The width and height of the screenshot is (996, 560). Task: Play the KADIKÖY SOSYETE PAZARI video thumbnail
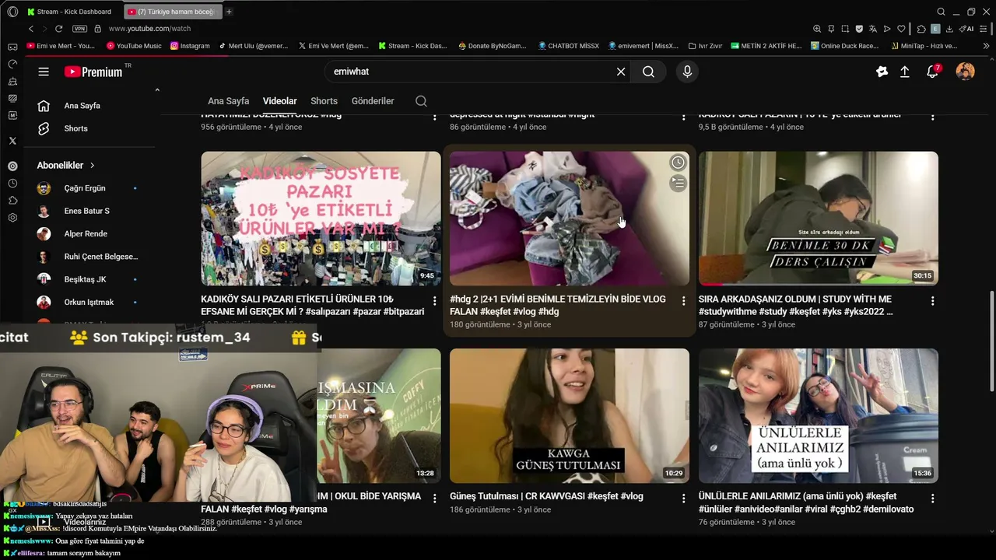(321, 219)
